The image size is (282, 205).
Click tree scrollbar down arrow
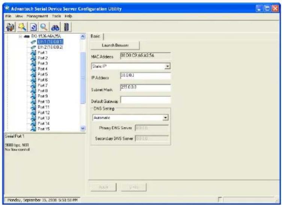[83, 128]
